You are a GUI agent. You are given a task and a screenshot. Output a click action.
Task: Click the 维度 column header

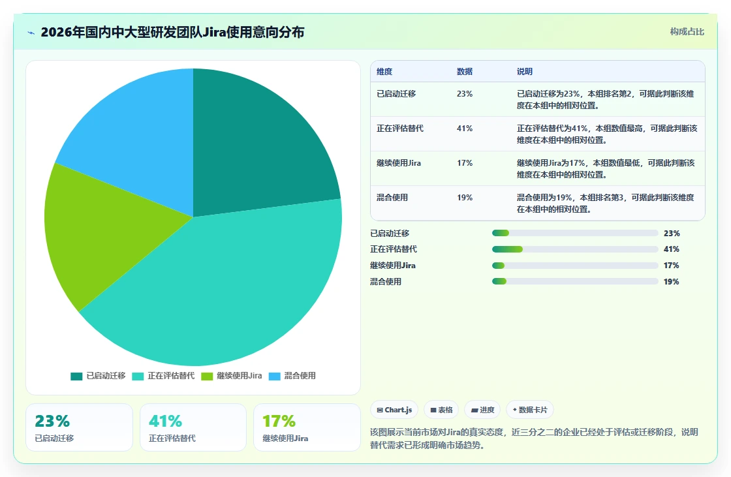(x=384, y=72)
